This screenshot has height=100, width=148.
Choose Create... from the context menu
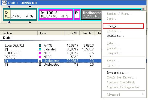click(123, 26)
